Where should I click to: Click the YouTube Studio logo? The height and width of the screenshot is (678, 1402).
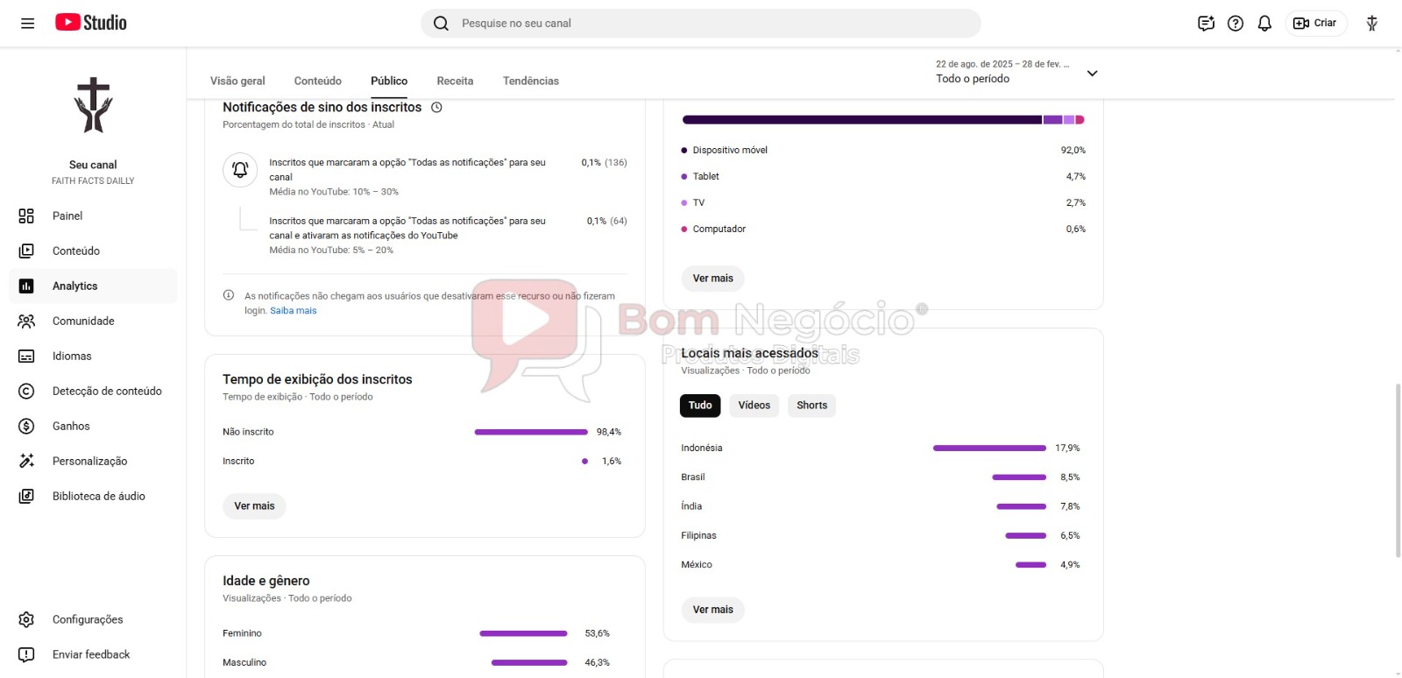coord(91,23)
